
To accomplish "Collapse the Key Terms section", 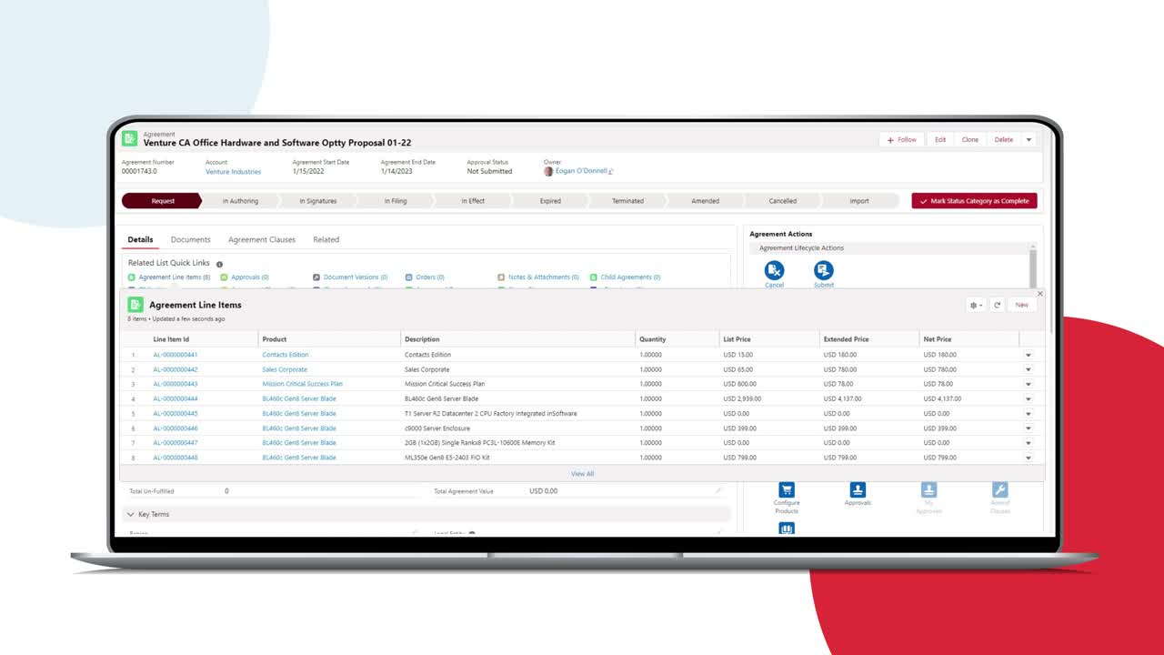I will click(130, 514).
